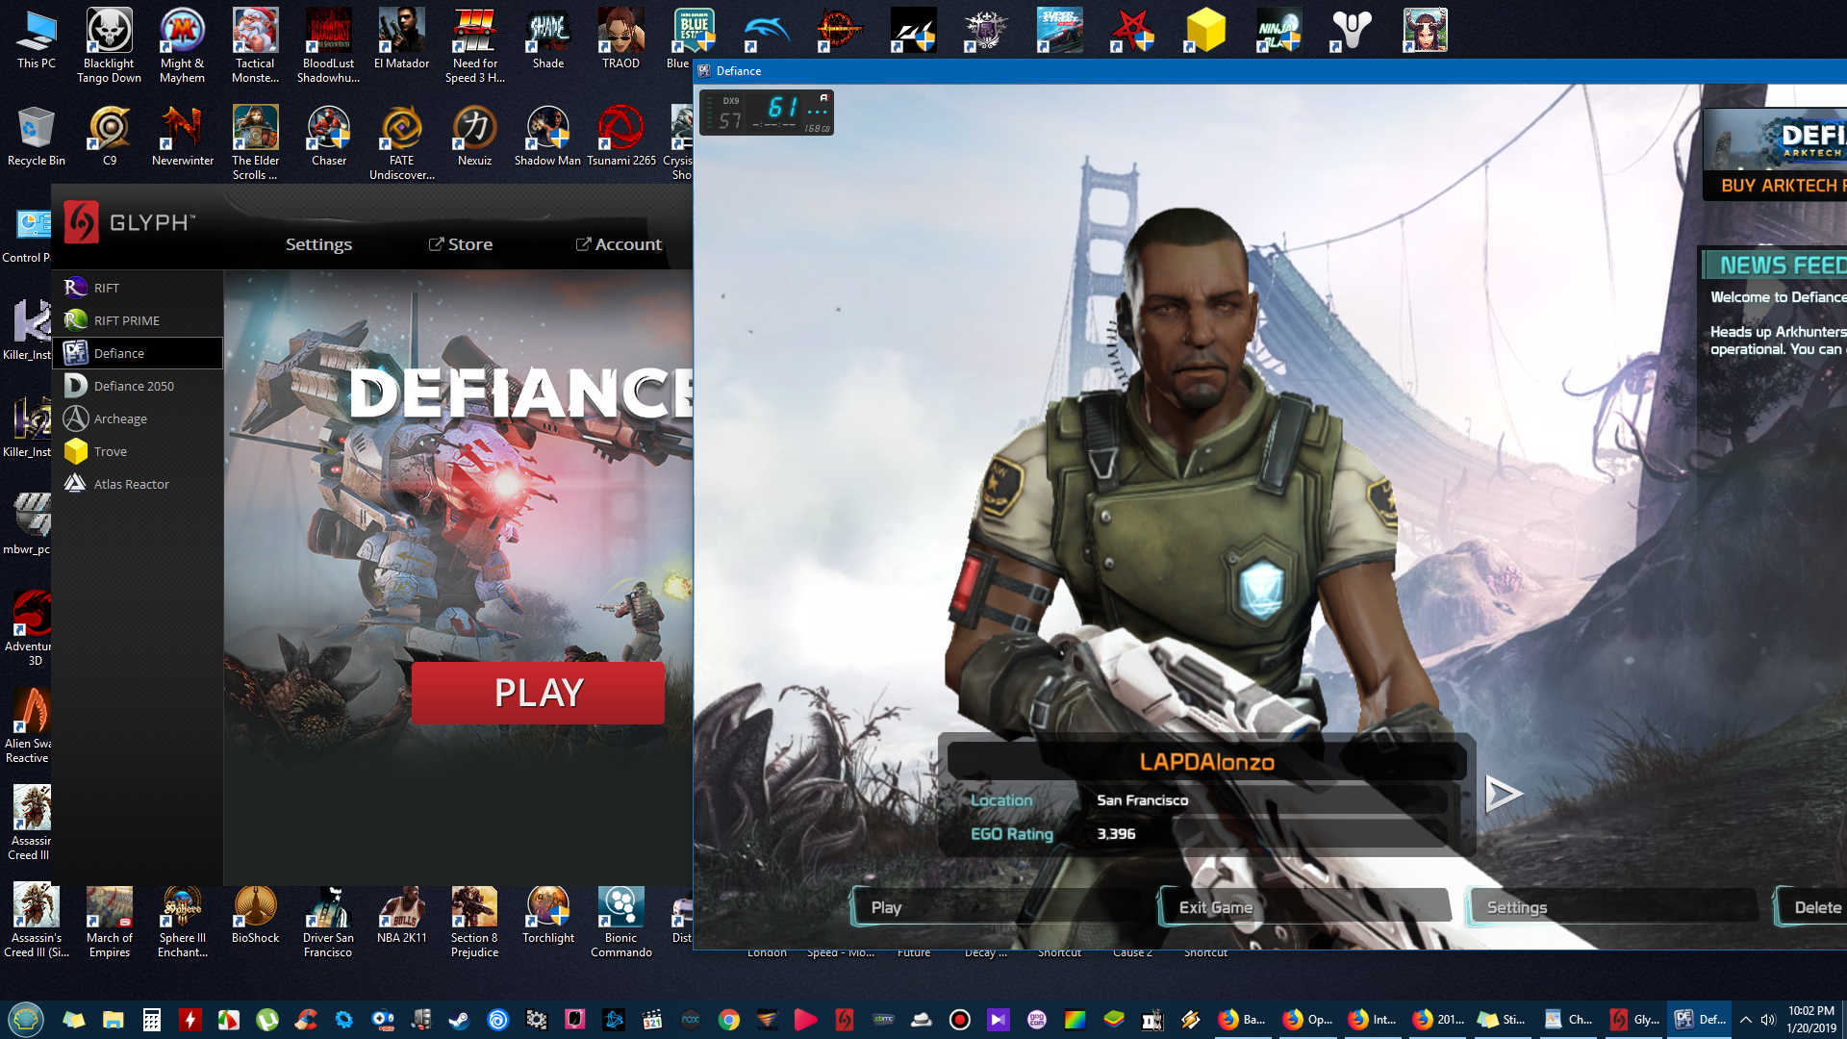1847x1039 pixels.
Task: Click the red PLAY button in Glyph
Action: [x=538, y=693]
